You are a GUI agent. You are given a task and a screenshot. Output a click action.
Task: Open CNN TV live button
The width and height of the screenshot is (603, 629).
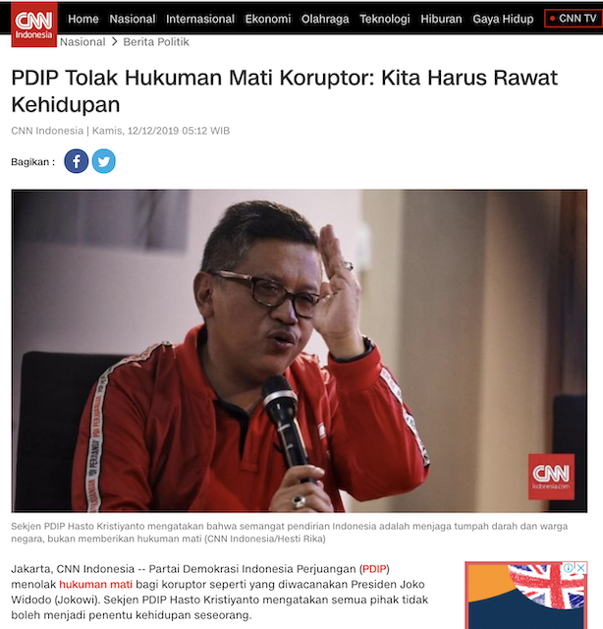(574, 19)
